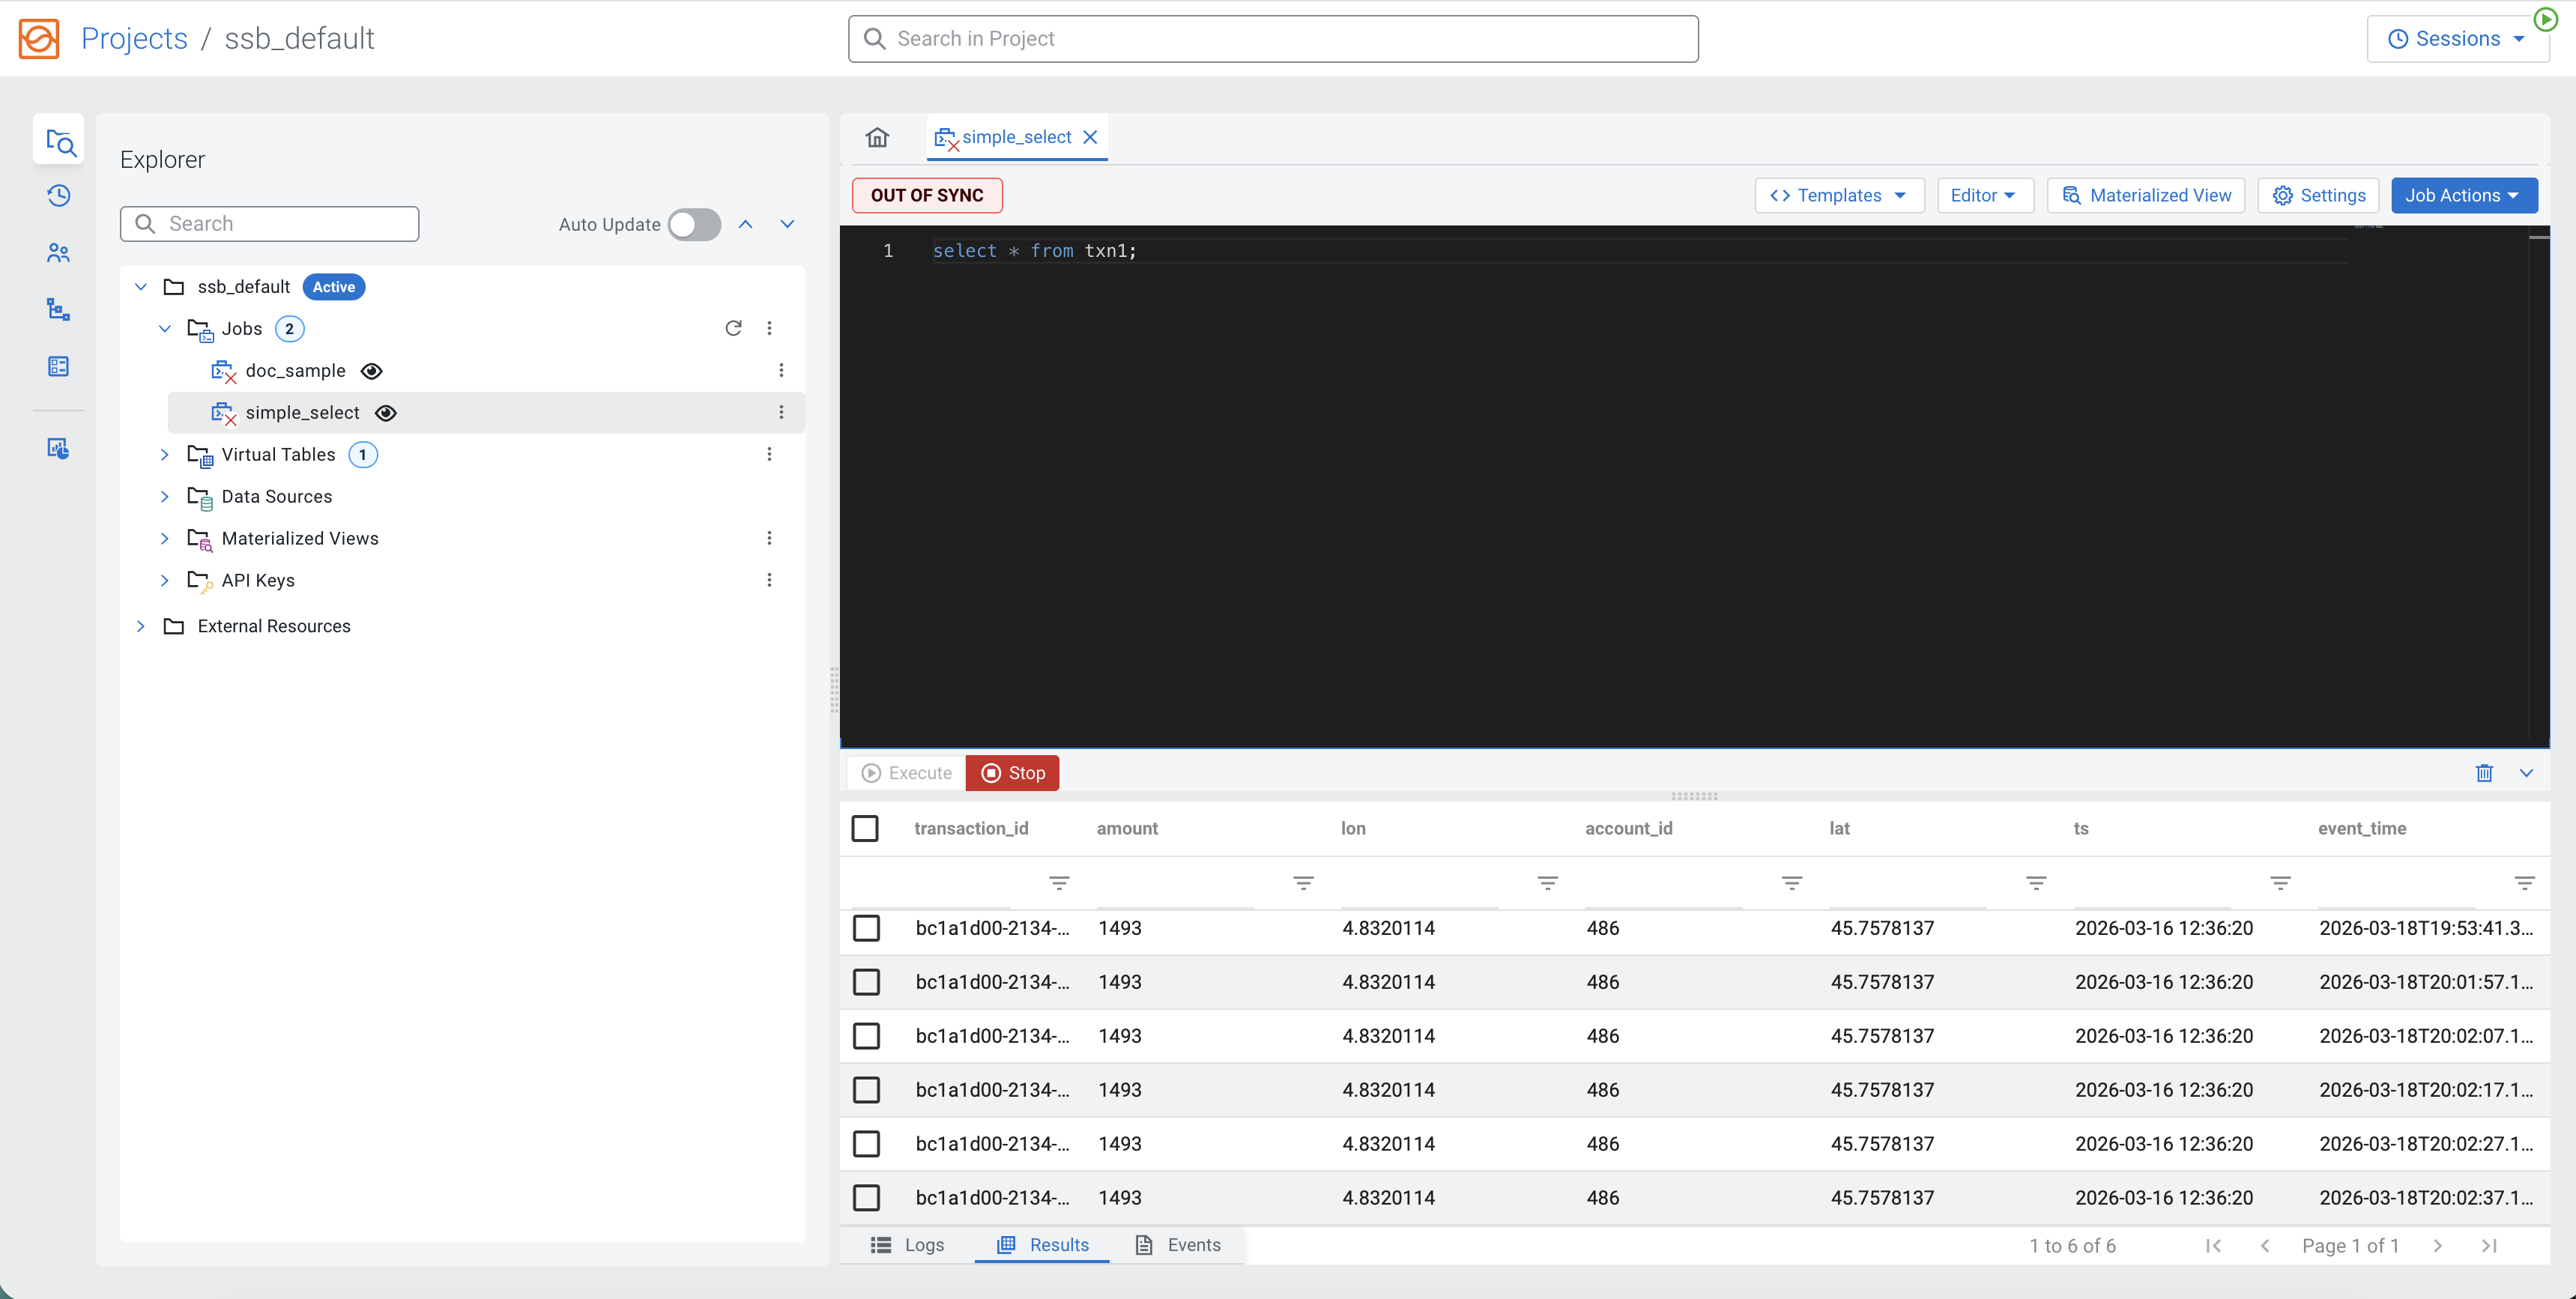Screen dimensions: 2576x1299
Task: Collapse the ssb_default project tree node
Action: pyautogui.click(x=141, y=286)
